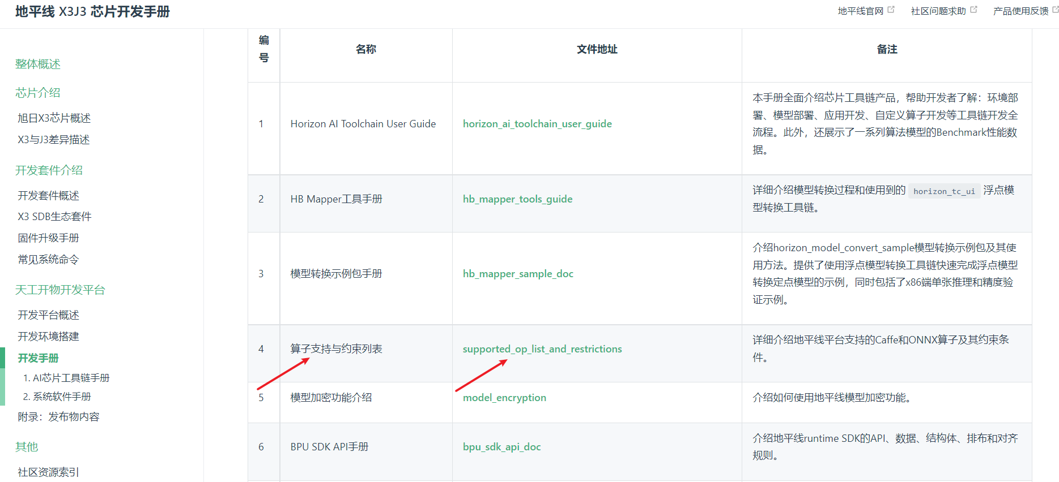This screenshot has width=1059, height=482.
Task: Click the 地平线 X3J3 芯片开发手册 title
Action: pyautogui.click(x=92, y=12)
